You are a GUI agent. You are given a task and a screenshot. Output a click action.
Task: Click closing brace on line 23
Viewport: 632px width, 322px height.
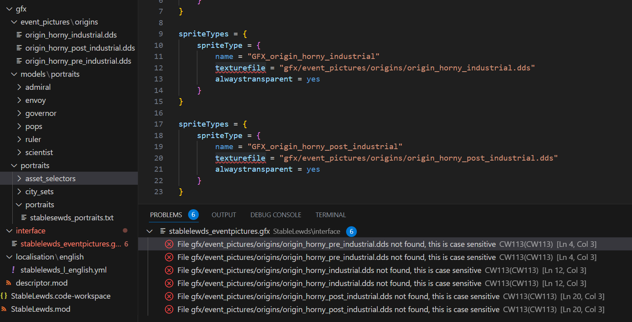pyautogui.click(x=181, y=191)
